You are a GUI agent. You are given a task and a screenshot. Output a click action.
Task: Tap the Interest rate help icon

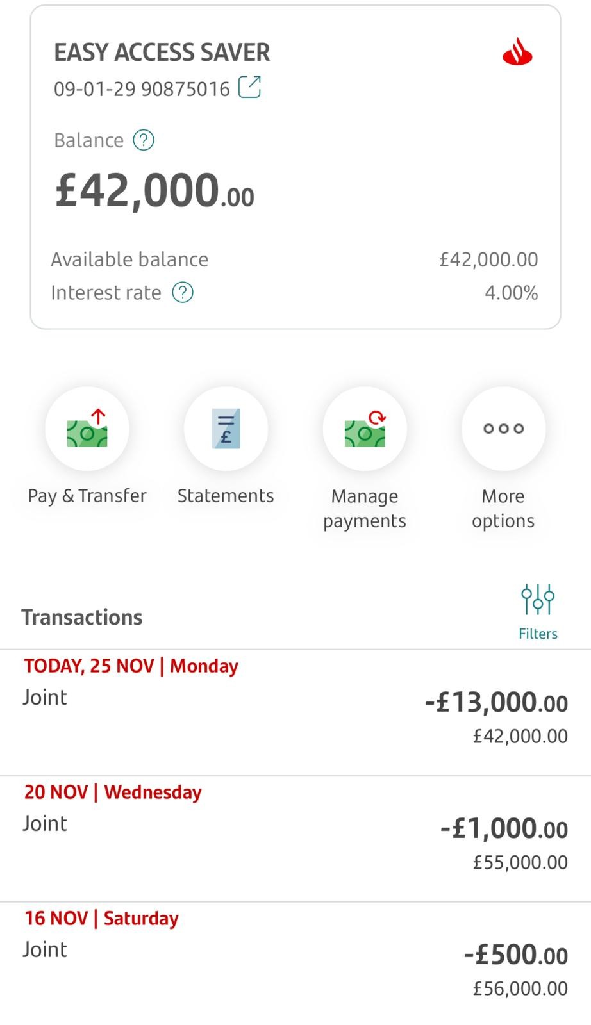183,293
